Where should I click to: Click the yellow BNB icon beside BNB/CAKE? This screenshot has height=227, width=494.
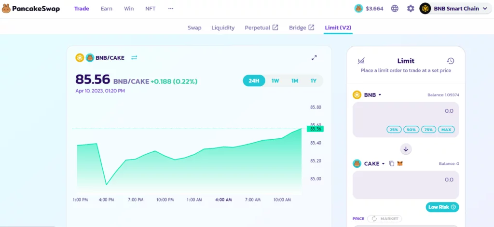[80, 58]
